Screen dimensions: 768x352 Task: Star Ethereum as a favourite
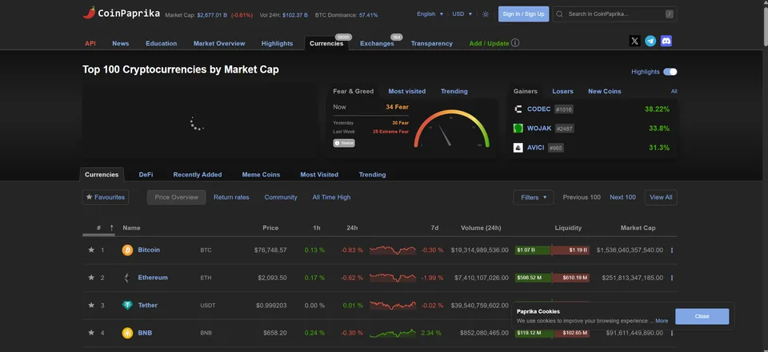click(x=91, y=278)
